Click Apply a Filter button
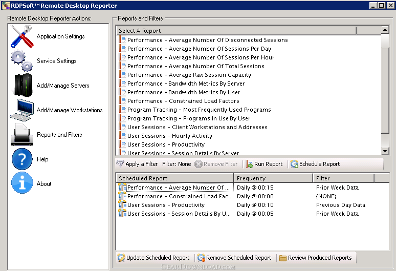 (137, 164)
